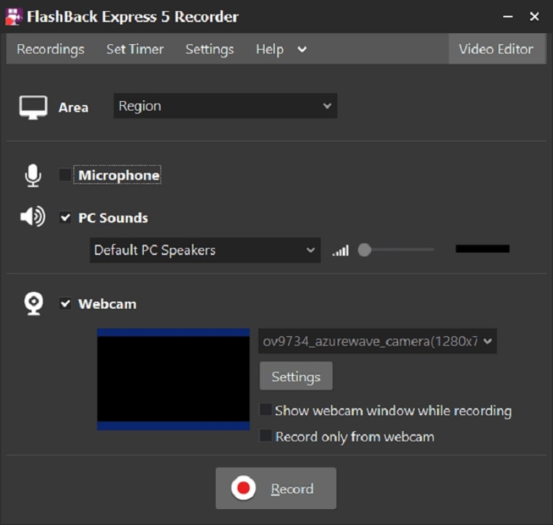Open the ov9734 azurewave camera dropdown

pos(377,341)
